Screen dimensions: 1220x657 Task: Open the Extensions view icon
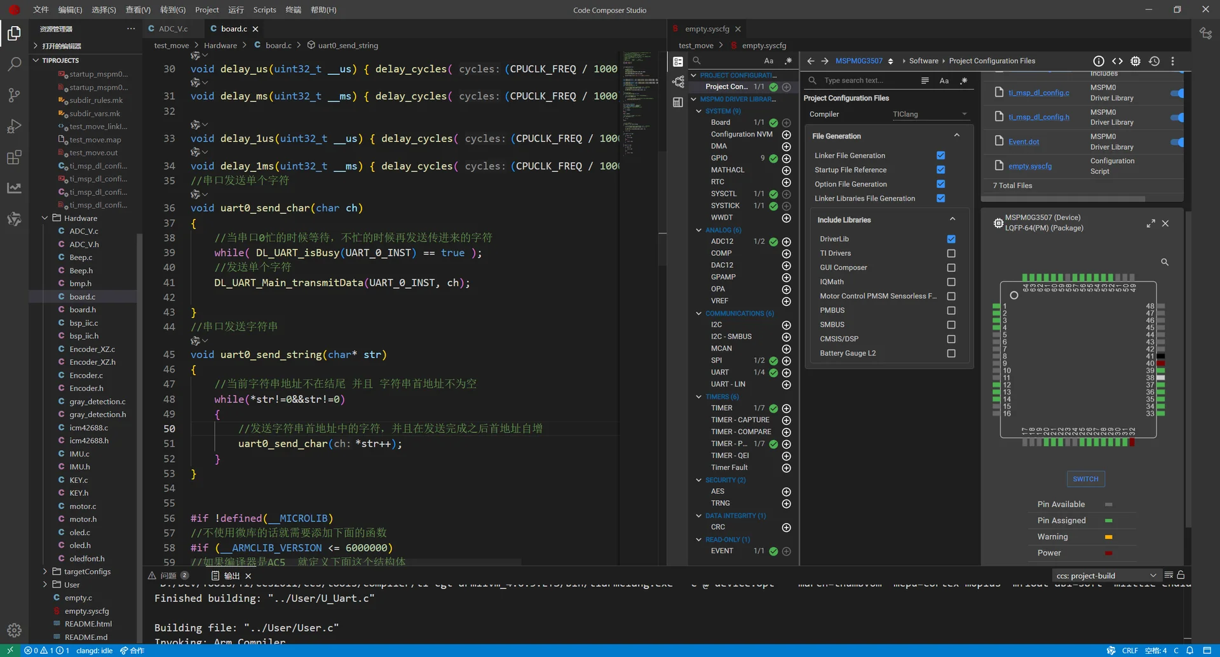point(14,157)
